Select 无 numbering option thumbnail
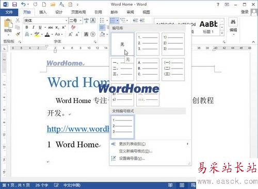 (122, 44)
